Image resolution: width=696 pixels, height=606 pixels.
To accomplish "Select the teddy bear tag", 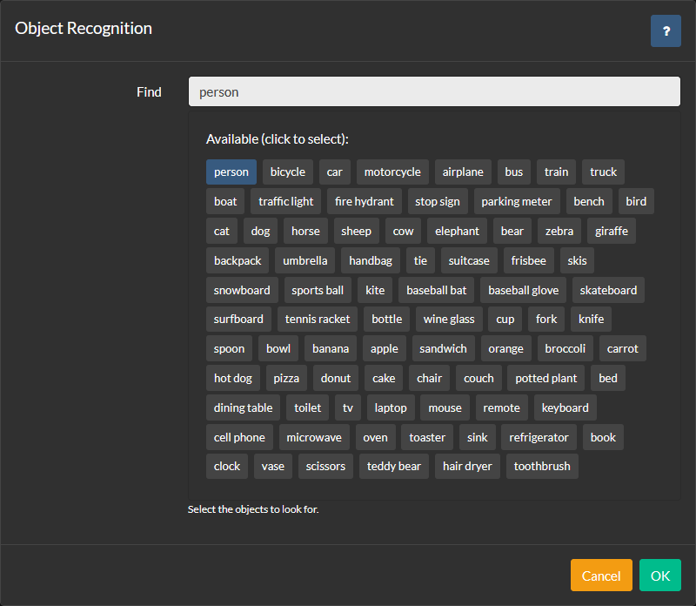I will [x=394, y=466].
